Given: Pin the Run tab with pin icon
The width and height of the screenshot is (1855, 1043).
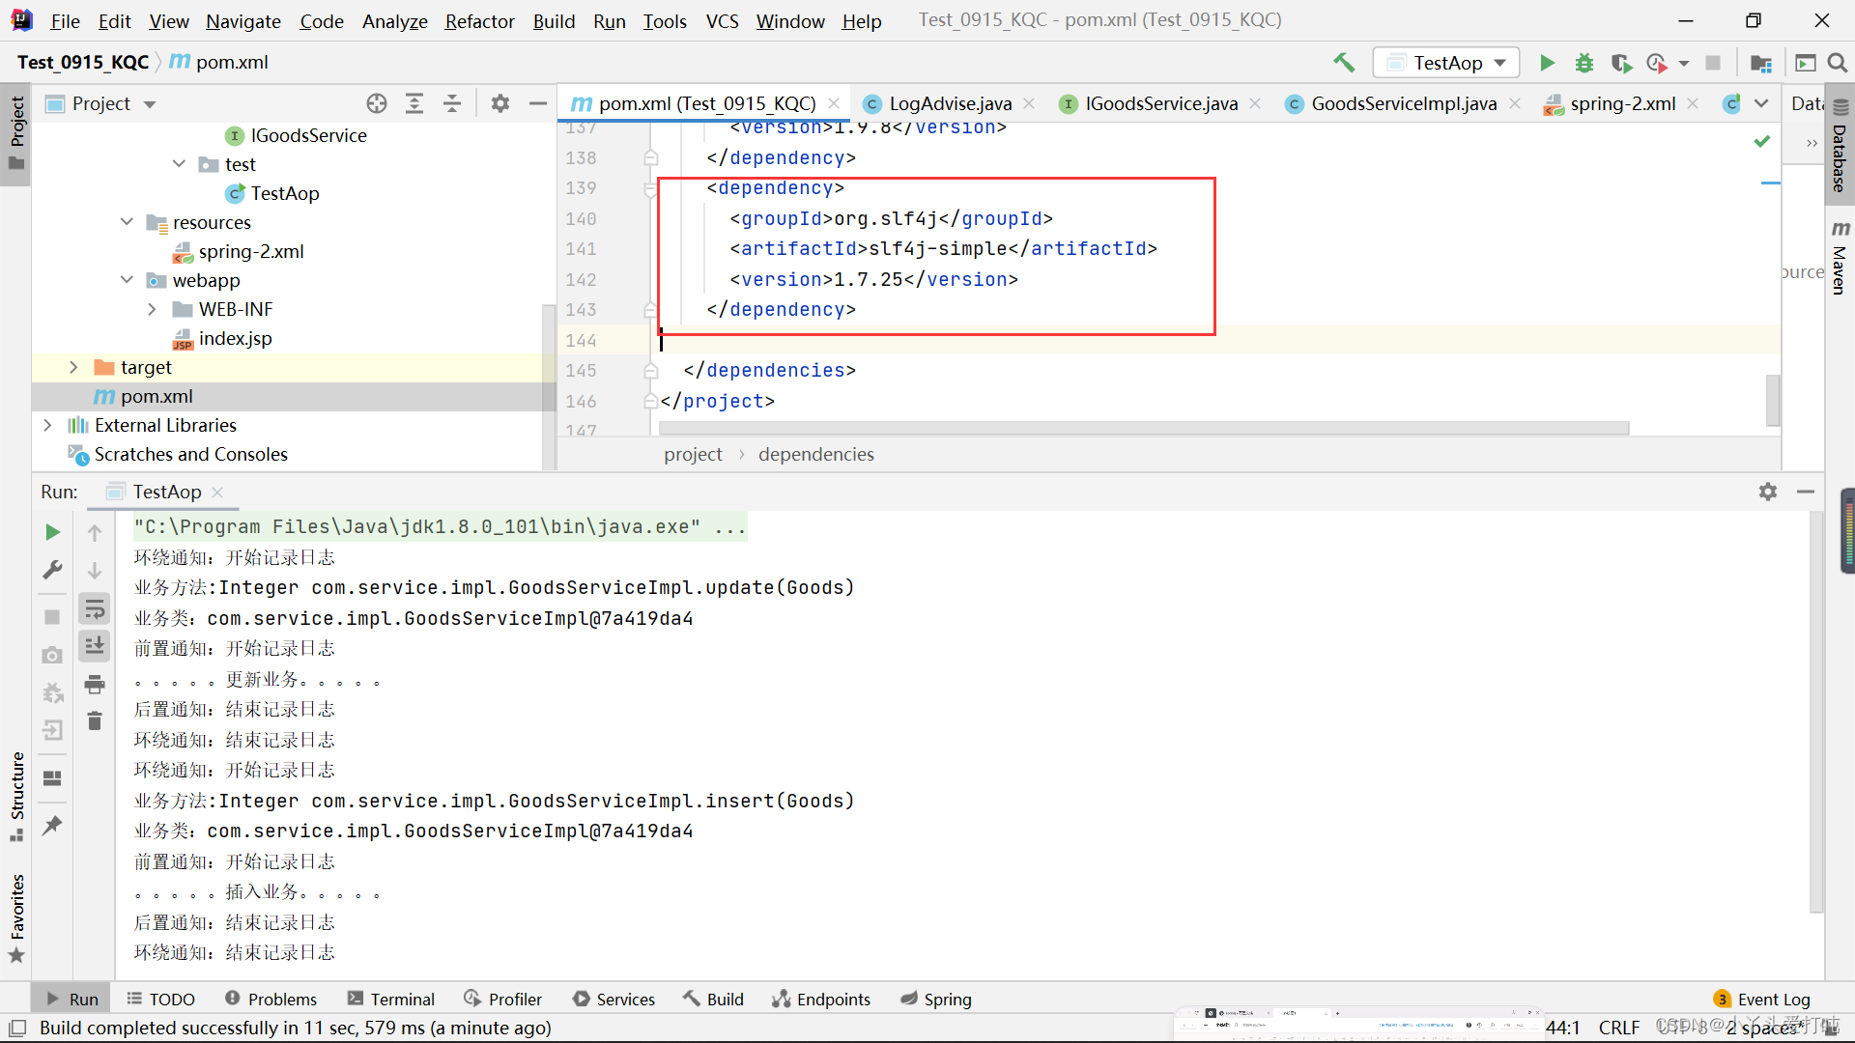Looking at the screenshot, I should click(53, 825).
